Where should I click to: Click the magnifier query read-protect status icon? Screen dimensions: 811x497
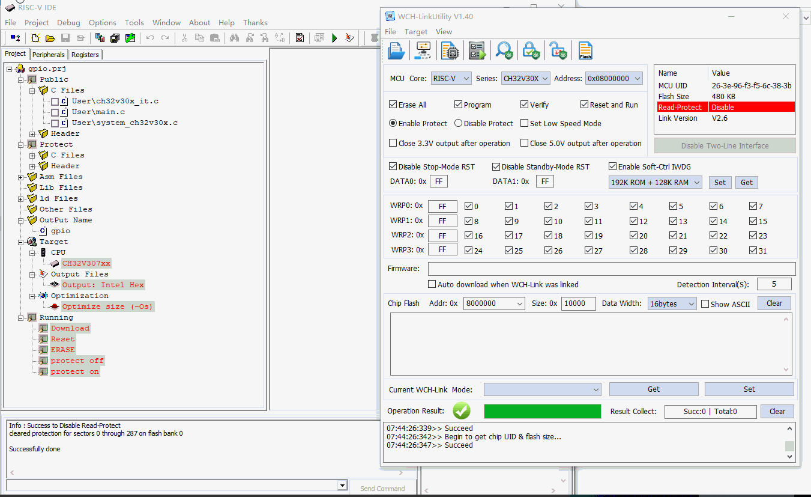point(504,50)
